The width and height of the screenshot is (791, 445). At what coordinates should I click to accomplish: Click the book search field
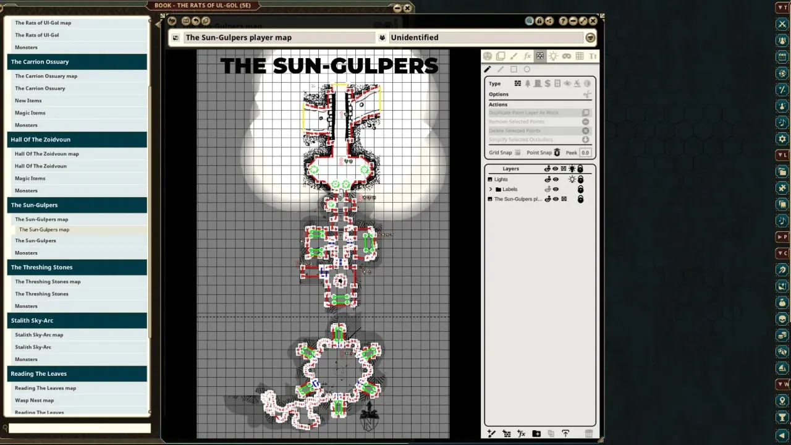point(79,428)
